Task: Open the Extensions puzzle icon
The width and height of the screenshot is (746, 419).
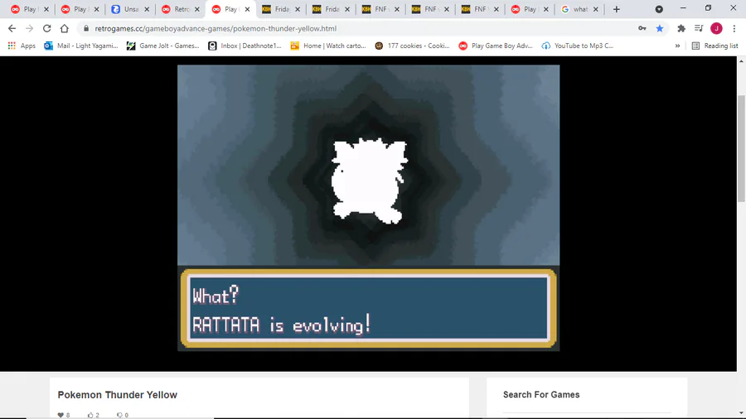Action: 681,28
